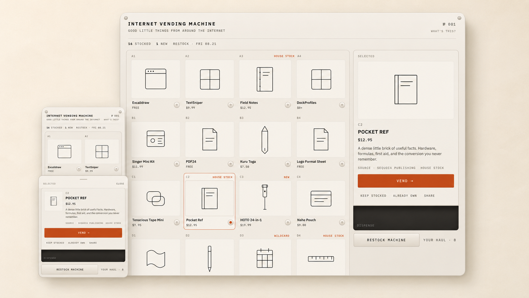Select the DockProfiles radio button
Image resolution: width=529 pixels, height=298 pixels.
[x=342, y=105]
